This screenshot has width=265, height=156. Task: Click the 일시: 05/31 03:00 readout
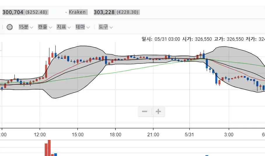(161, 39)
